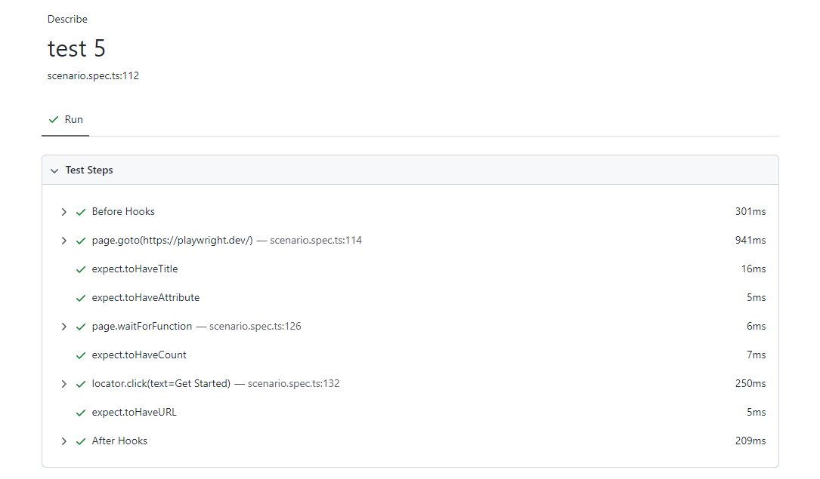
Task: Click the expect.toHaveTitle passed checkmark icon
Action: [81, 269]
